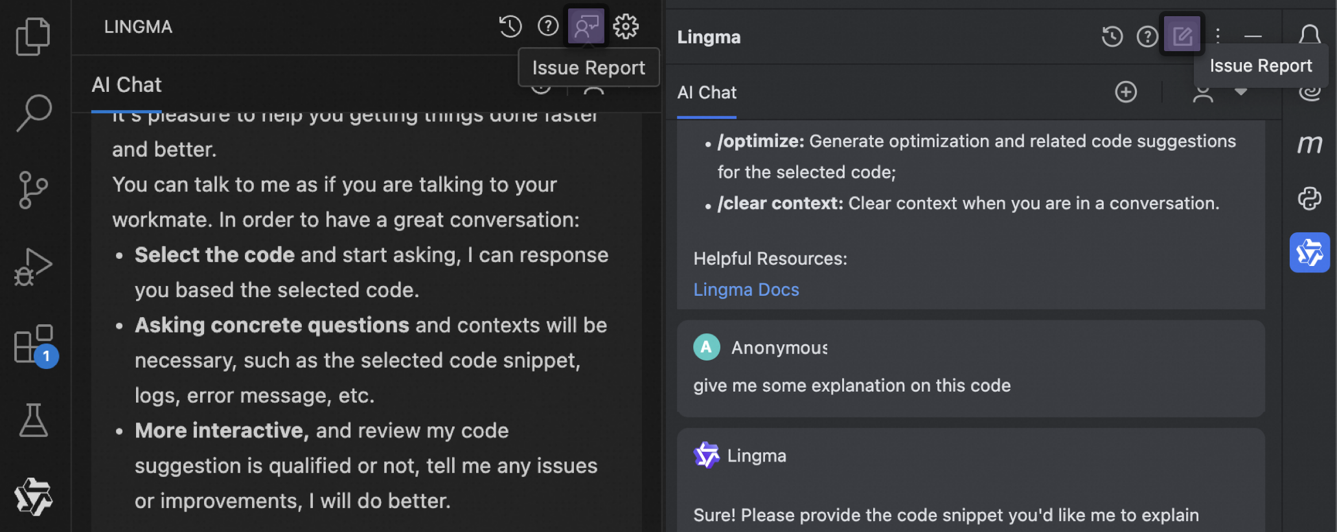Click the '/optimize:' command text
1337x532 pixels.
coord(760,141)
